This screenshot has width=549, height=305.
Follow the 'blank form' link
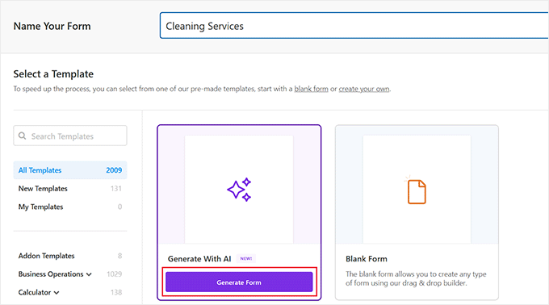(312, 89)
